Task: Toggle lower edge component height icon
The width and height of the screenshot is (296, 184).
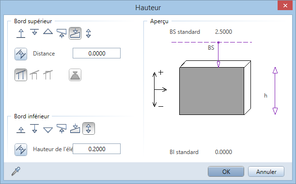Action: tap(89, 128)
